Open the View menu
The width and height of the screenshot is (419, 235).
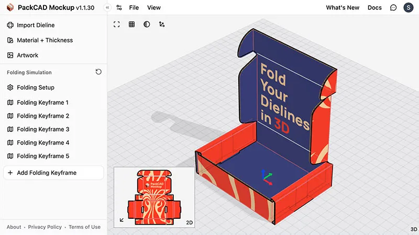click(154, 8)
